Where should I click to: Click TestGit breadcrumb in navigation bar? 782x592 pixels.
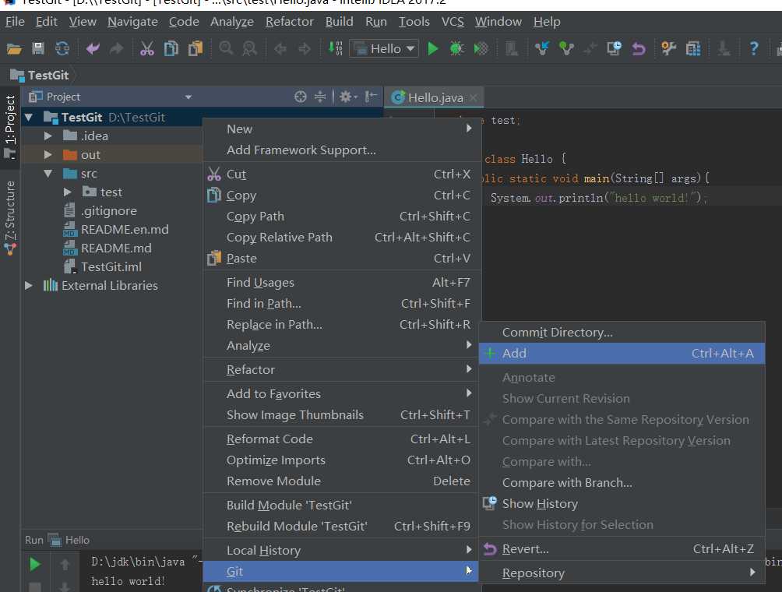pos(40,76)
